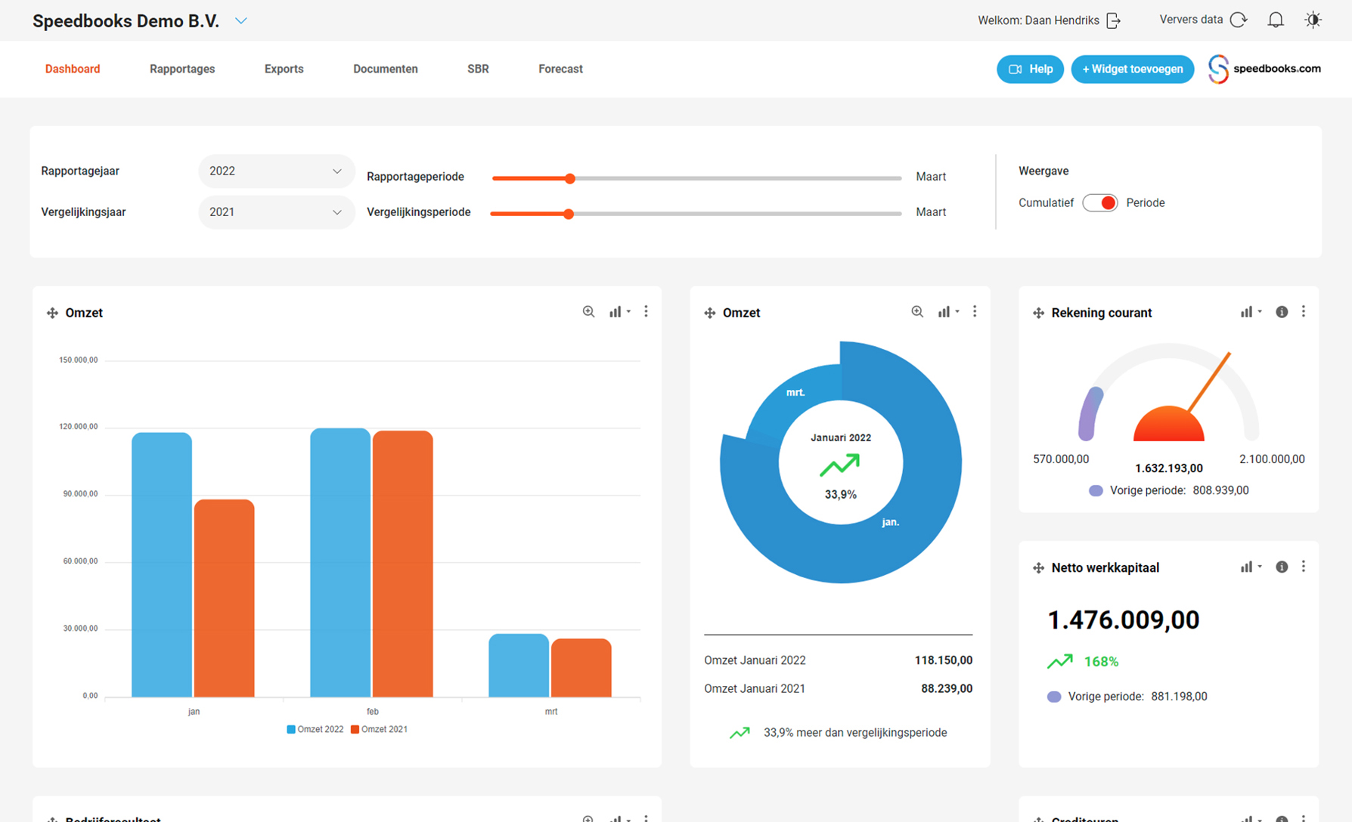Expand the company selector chevron
Image resolution: width=1352 pixels, height=822 pixels.
pyautogui.click(x=241, y=21)
